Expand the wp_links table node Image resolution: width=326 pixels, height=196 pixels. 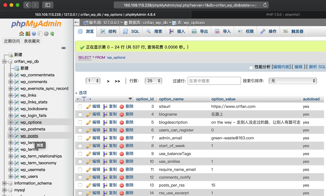pos(11,95)
